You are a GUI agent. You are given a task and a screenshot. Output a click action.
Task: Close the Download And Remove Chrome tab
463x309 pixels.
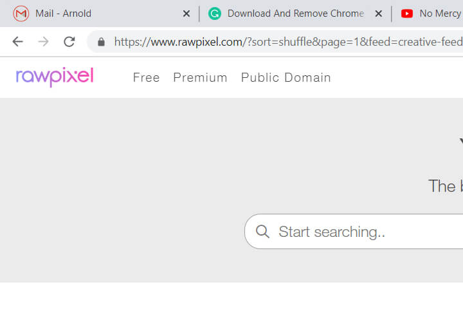tap(379, 14)
